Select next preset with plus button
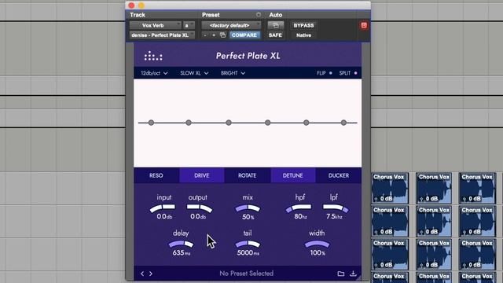 click(214, 35)
